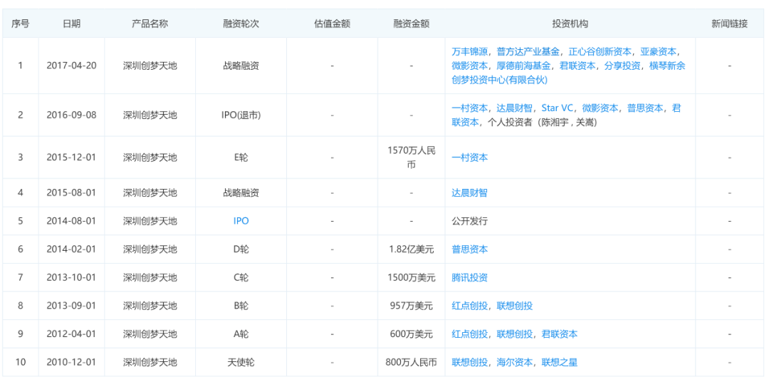Click 战略融资 in the 2017-04-20 row
The width and height of the screenshot is (769, 382).
(x=241, y=66)
